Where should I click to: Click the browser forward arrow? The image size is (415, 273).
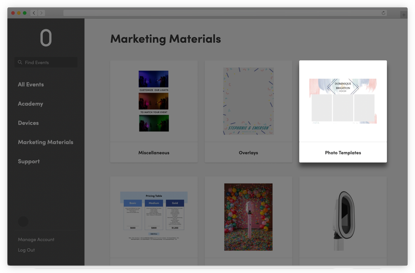pyautogui.click(x=41, y=13)
